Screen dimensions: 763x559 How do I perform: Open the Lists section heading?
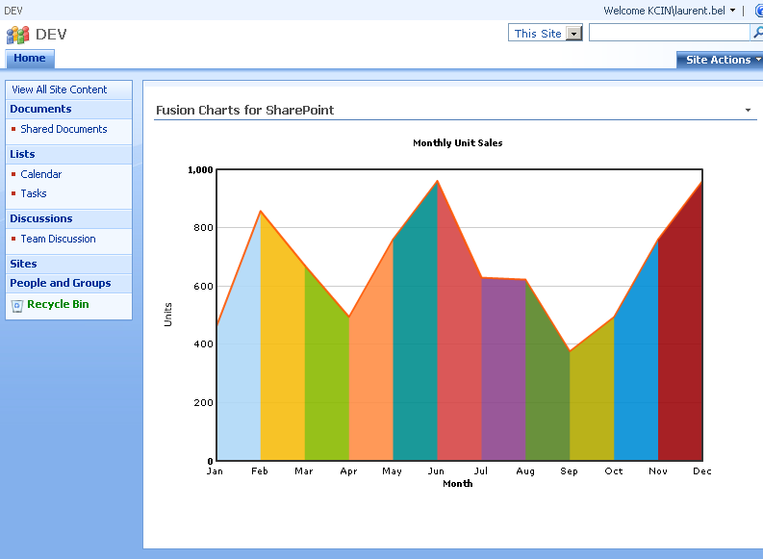click(22, 154)
